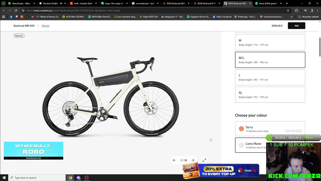Open Wszystkie zakładki bookmarks folder
This screenshot has height=181, width=321.
(308, 17)
